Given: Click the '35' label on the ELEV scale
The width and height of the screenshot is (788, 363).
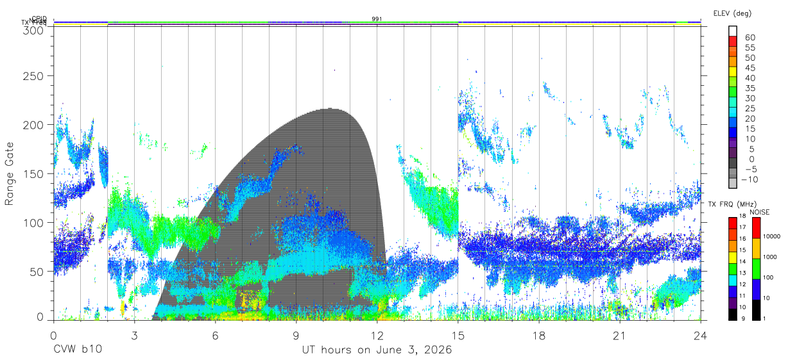Looking at the screenshot, I should 749,88.
